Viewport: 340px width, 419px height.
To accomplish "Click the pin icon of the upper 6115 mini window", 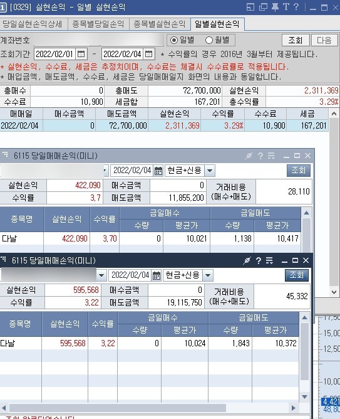I will [x=249, y=156].
